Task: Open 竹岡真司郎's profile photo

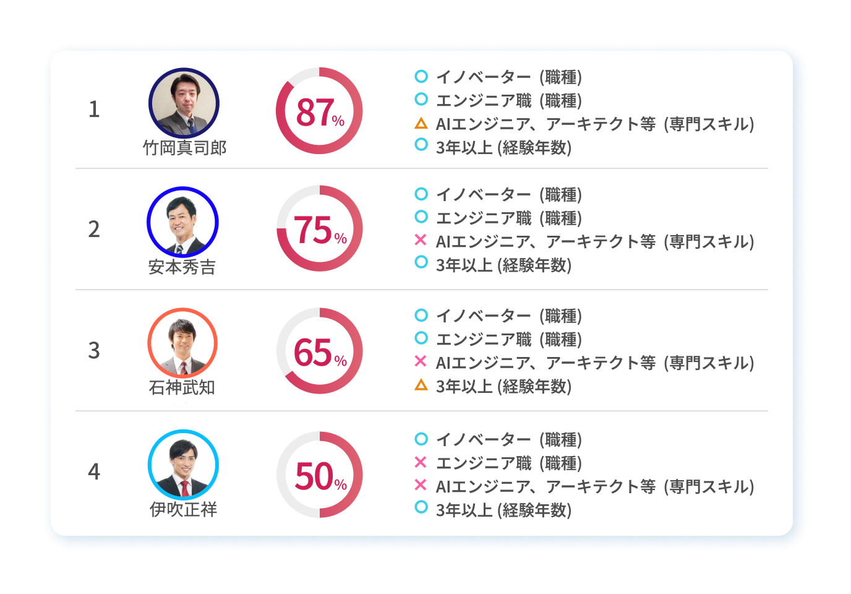Action: (x=184, y=103)
